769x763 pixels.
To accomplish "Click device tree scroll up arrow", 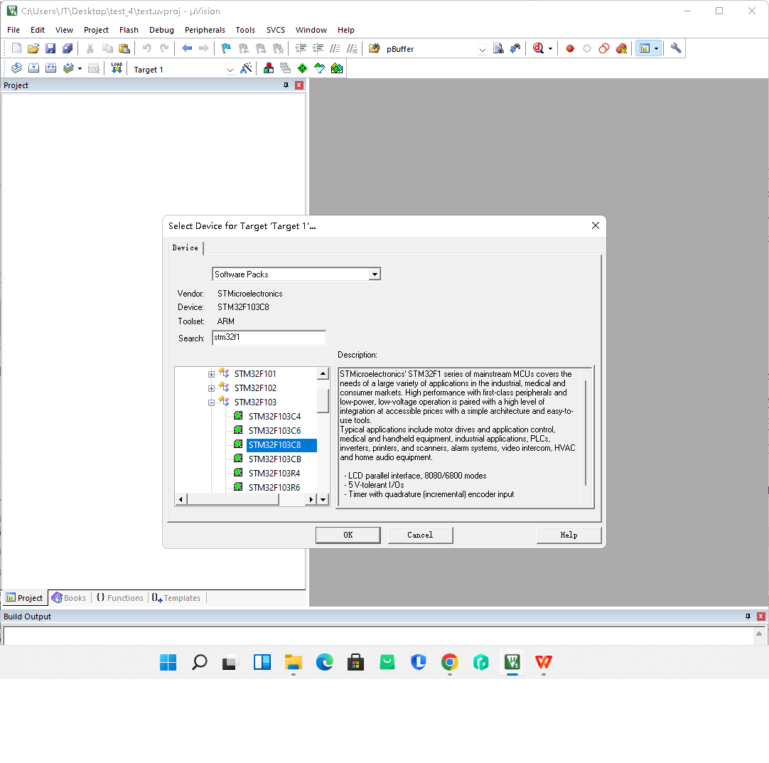I will [323, 374].
